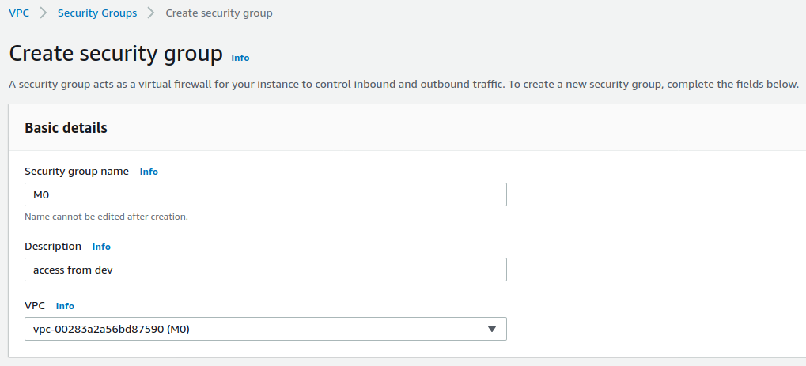This screenshot has height=366, width=806.
Task: Show Info for Security group name
Action: click(149, 172)
